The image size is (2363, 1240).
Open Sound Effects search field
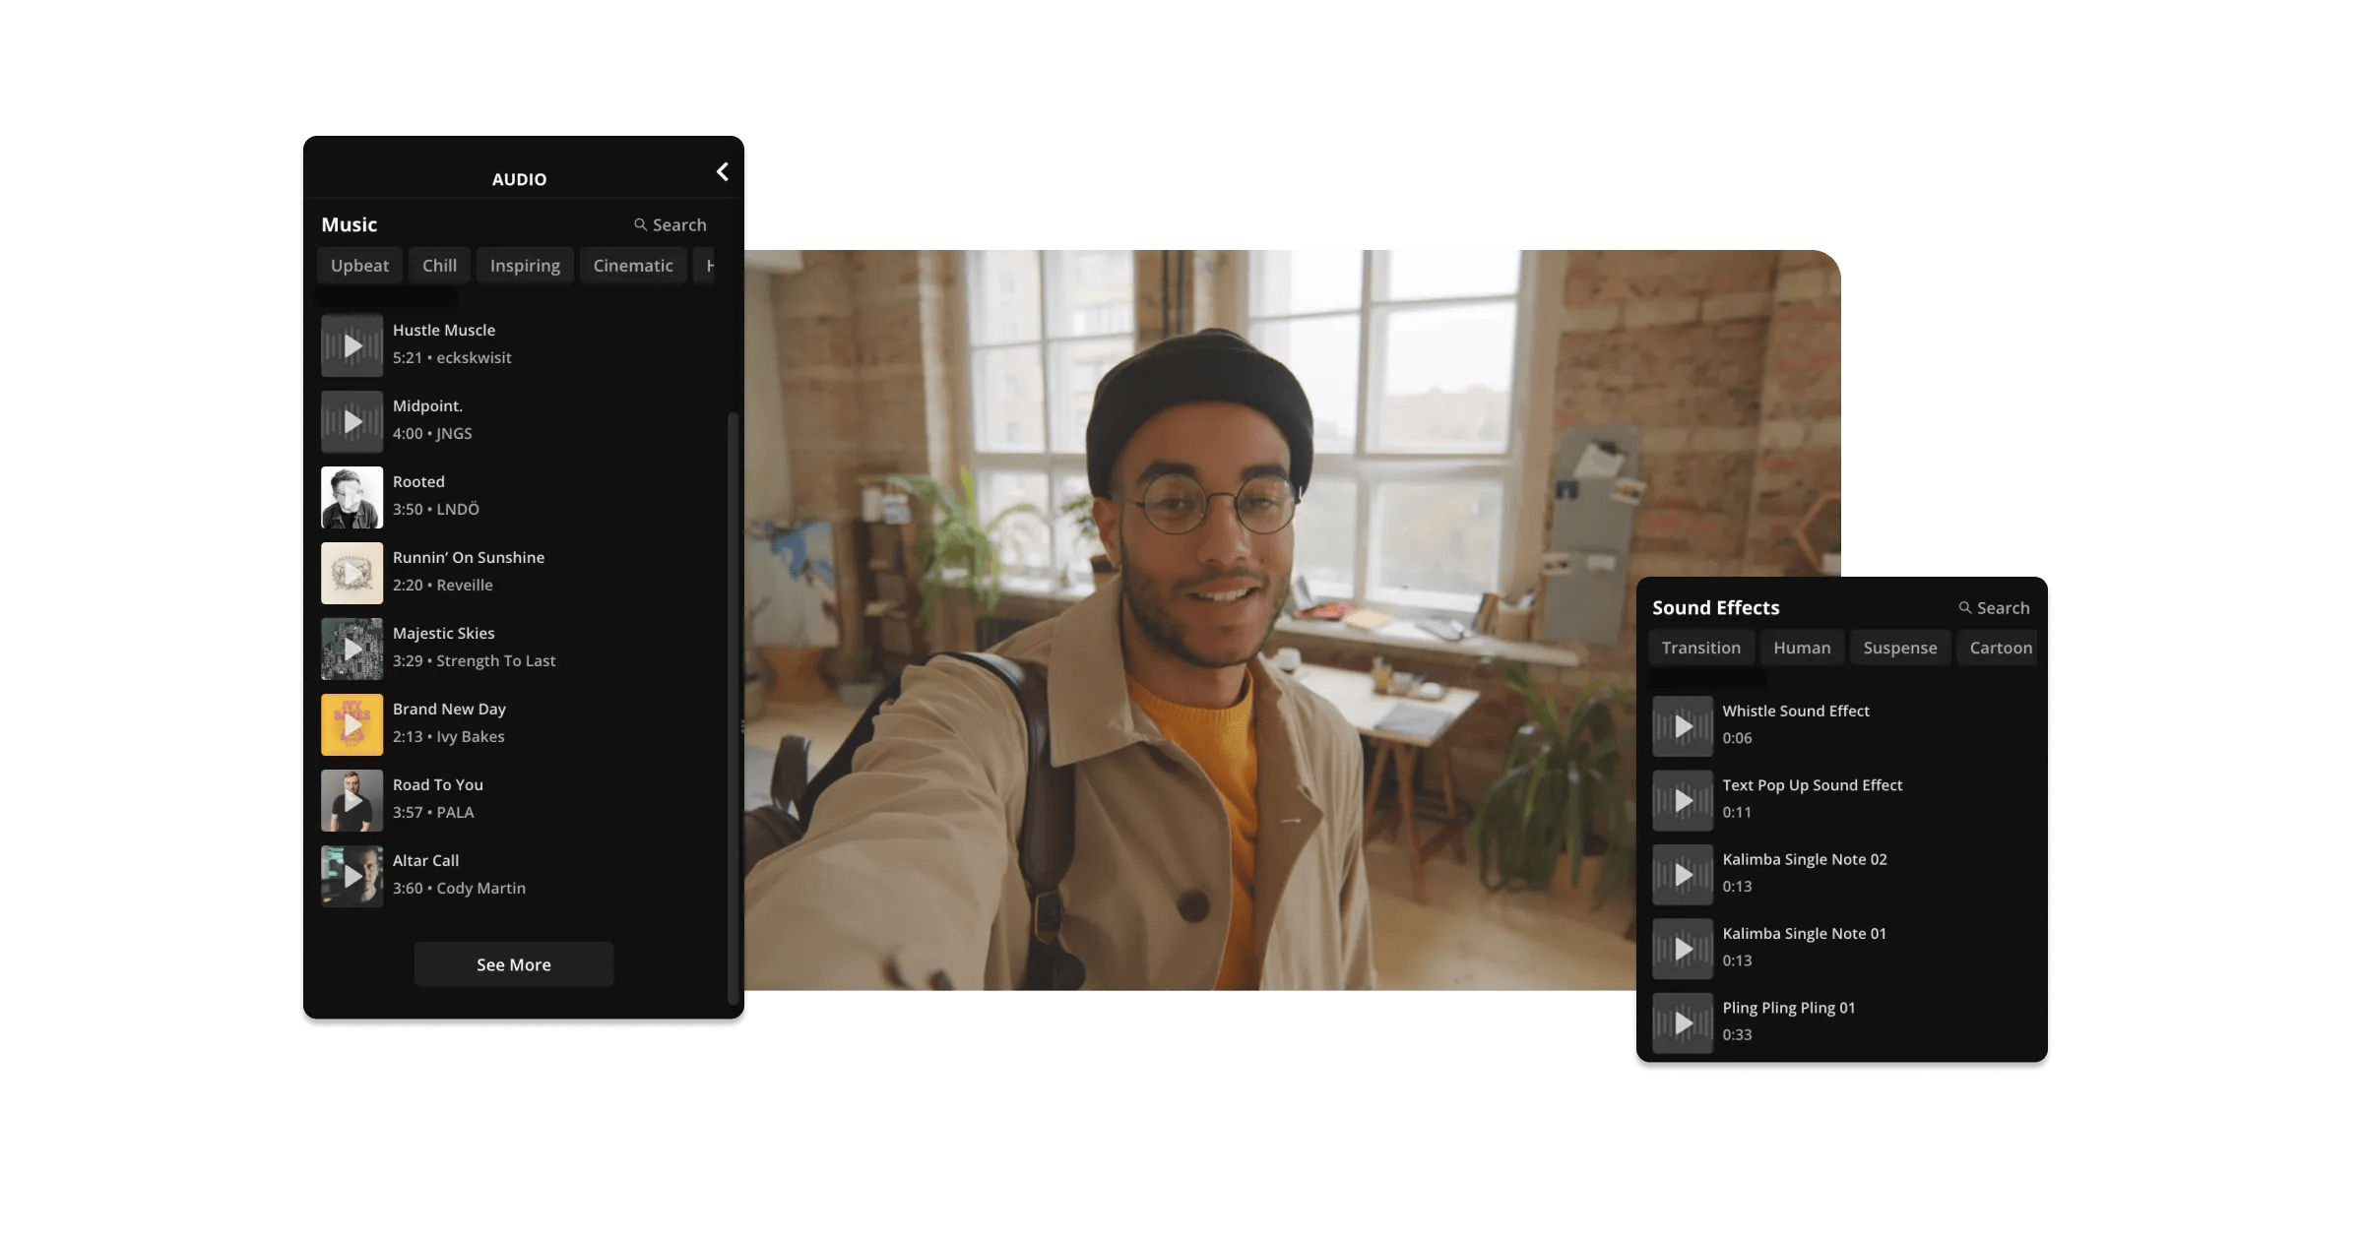point(1994,608)
